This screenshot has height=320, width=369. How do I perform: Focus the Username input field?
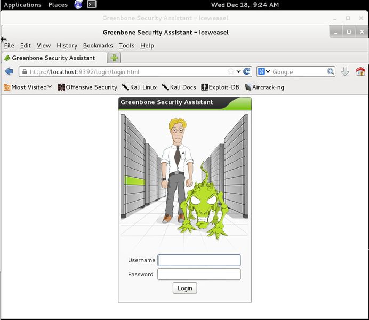click(199, 260)
